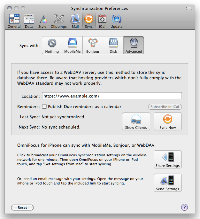
Task: Click the window's minimize button
Action: point(16,8)
